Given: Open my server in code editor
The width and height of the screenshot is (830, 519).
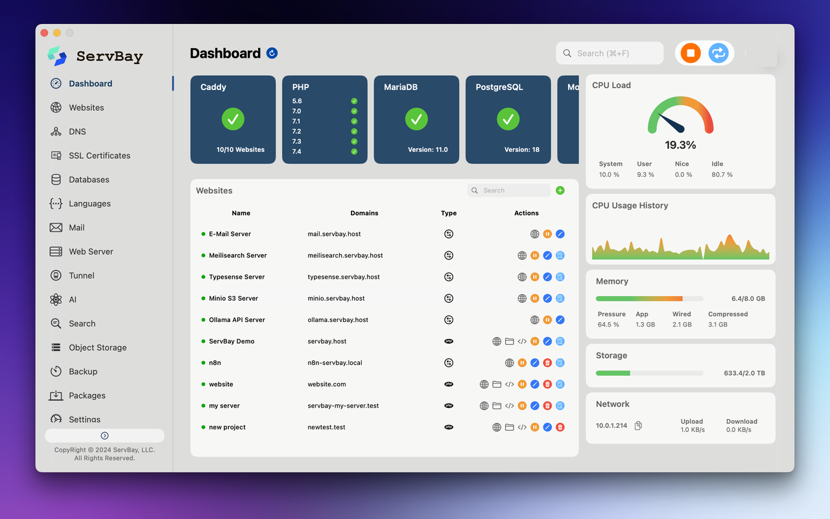Looking at the screenshot, I should click(509, 406).
